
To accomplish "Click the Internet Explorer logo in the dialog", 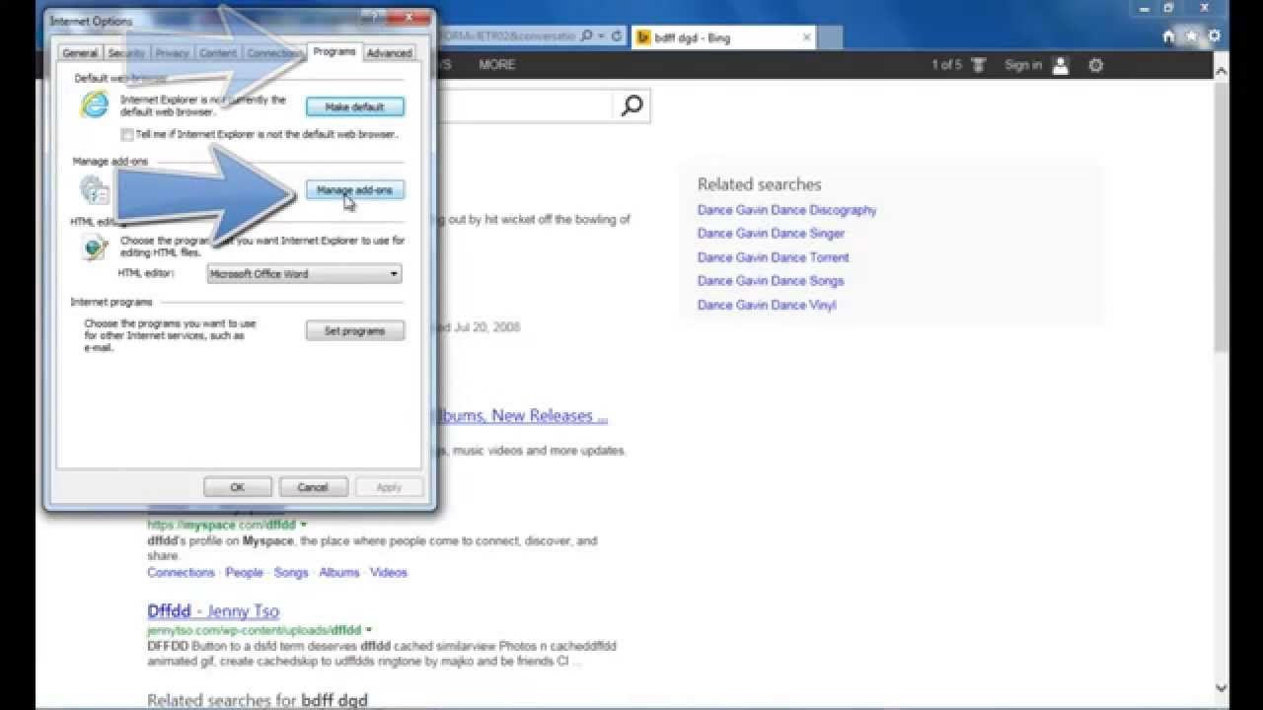I will 95,105.
